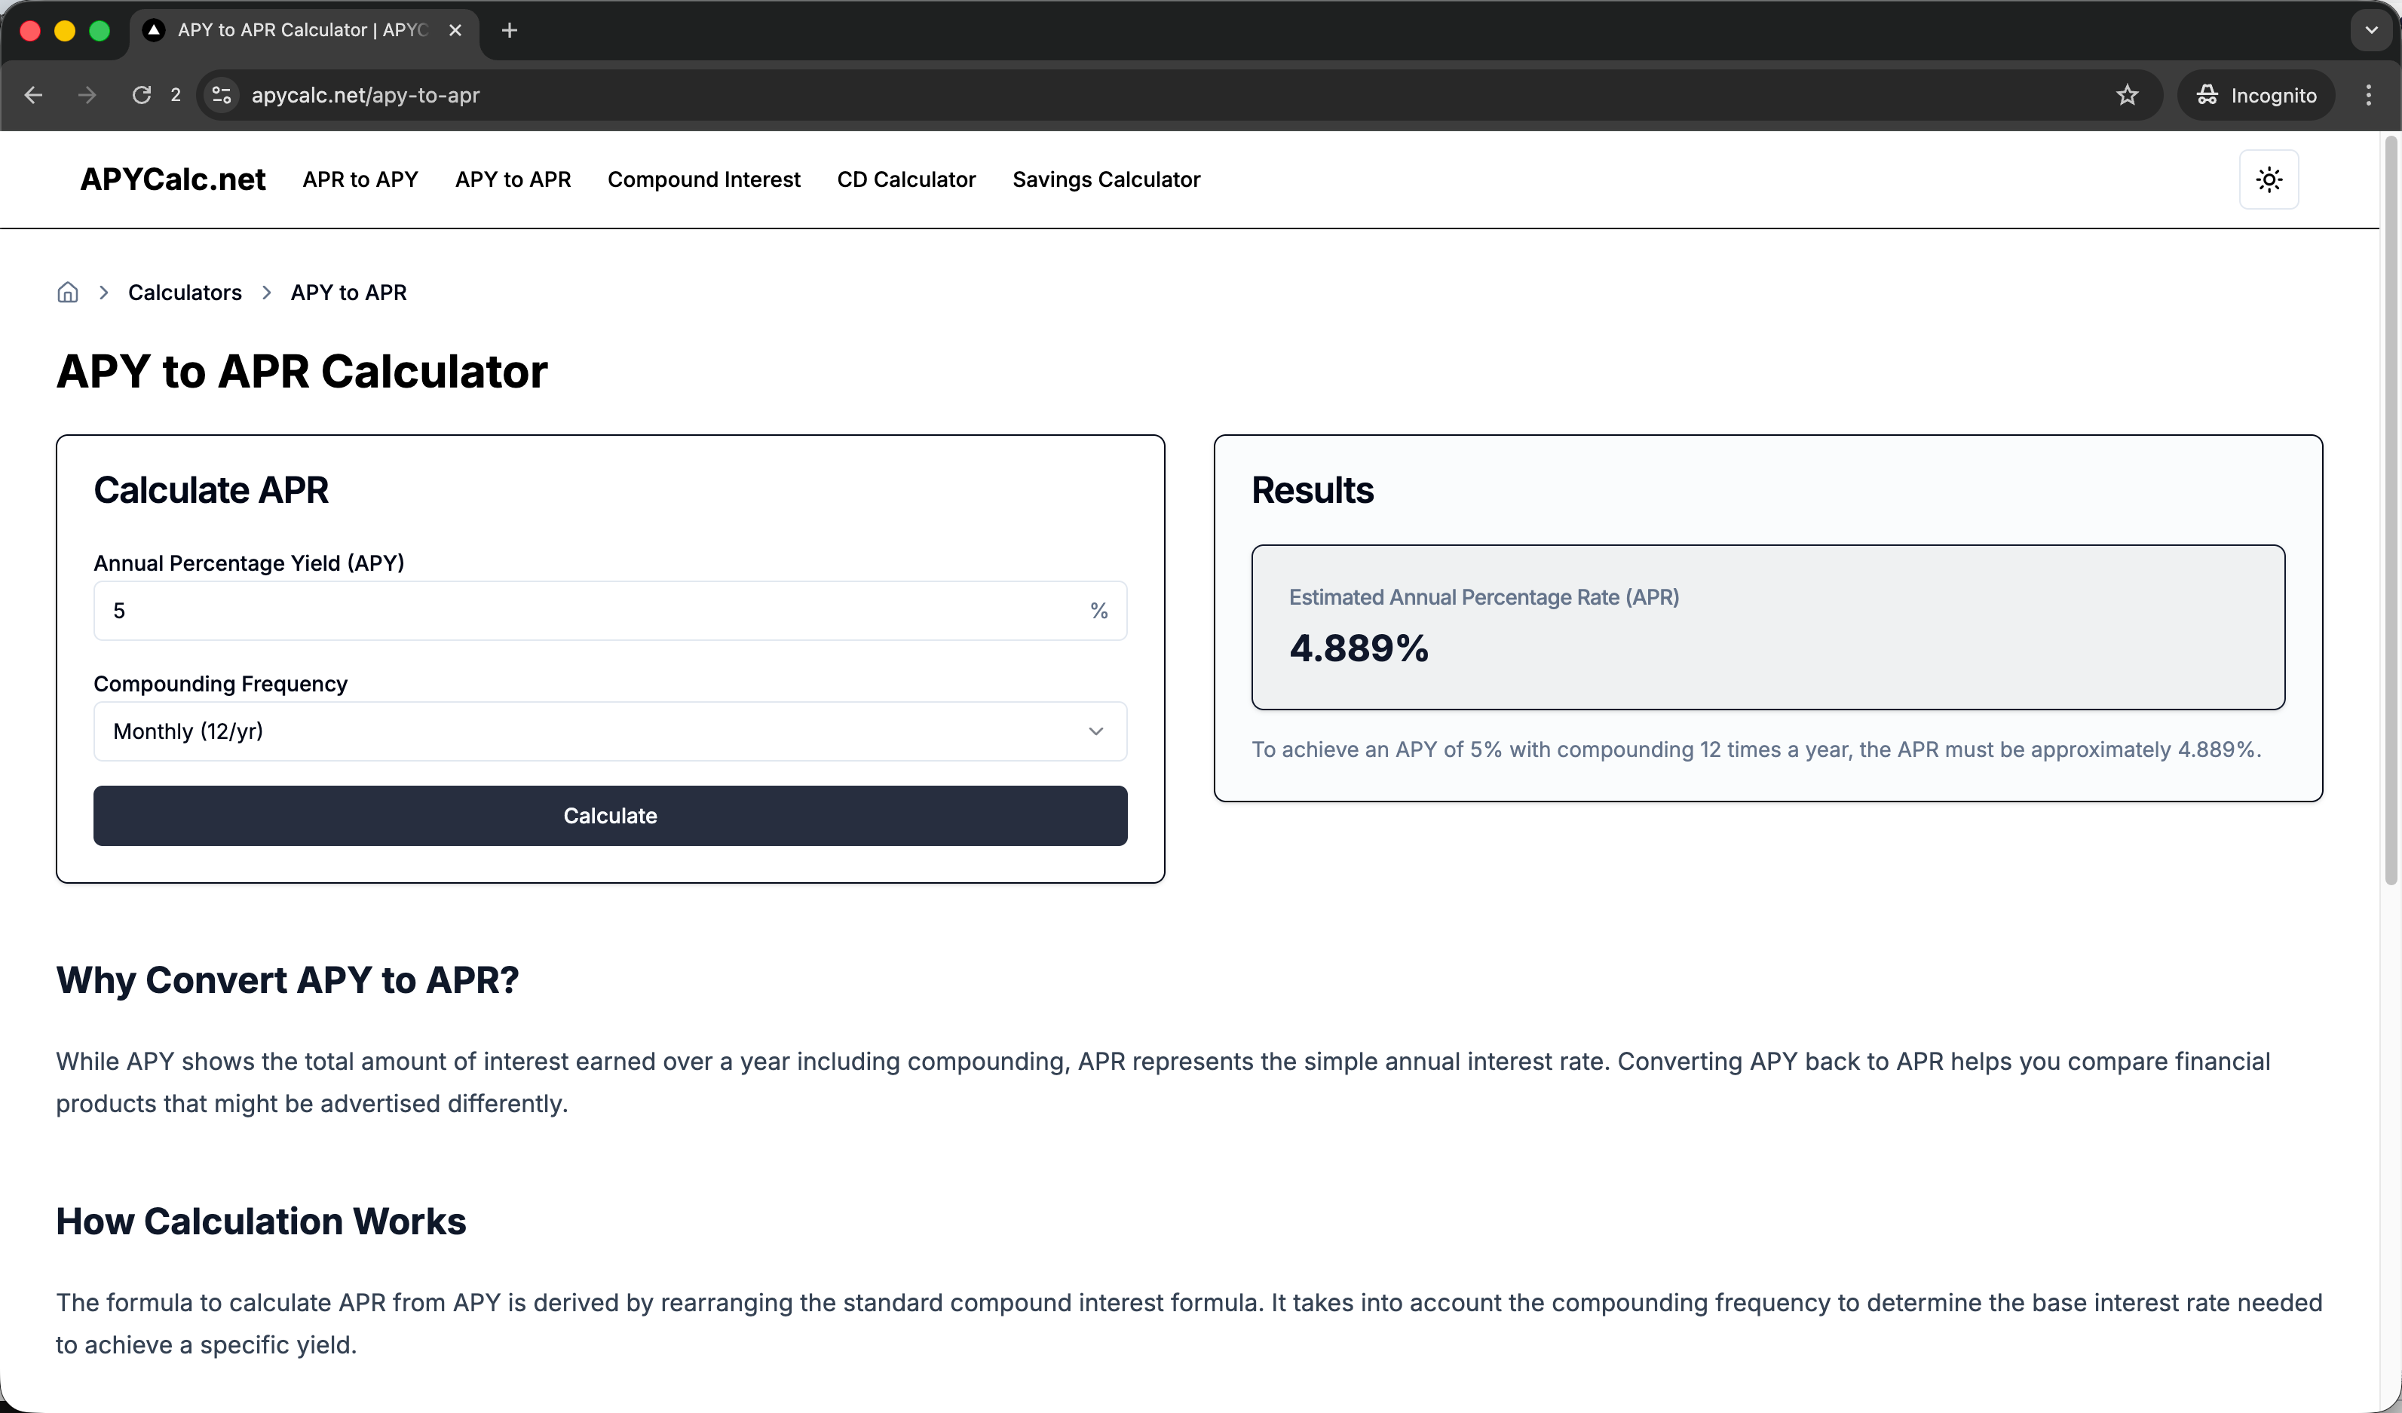Click the Incognito indicator
2402x1413 pixels.
[x=2255, y=94]
